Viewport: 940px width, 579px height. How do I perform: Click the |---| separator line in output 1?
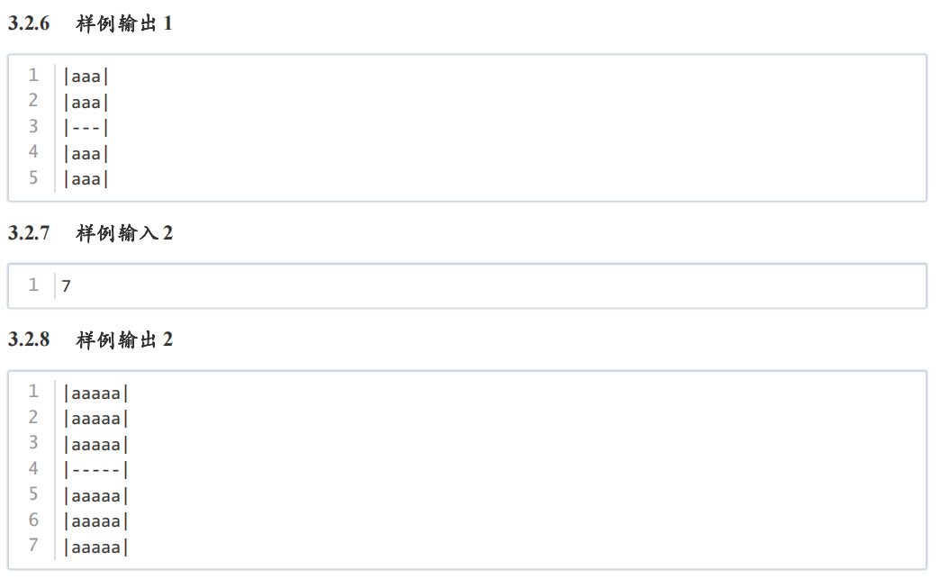tap(86, 128)
